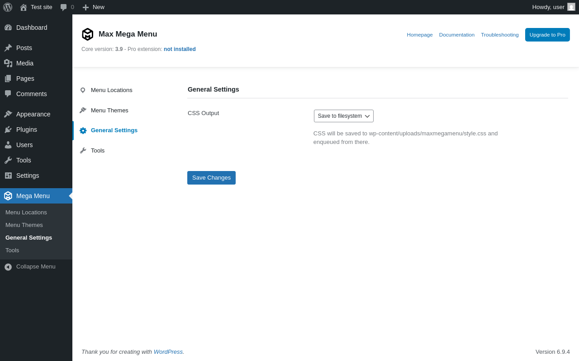Click the Tools wrench icon in plugin panel
The width and height of the screenshot is (579, 361).
click(x=83, y=151)
